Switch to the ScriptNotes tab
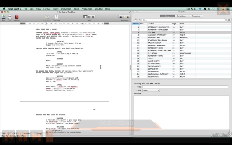 tap(182, 16)
